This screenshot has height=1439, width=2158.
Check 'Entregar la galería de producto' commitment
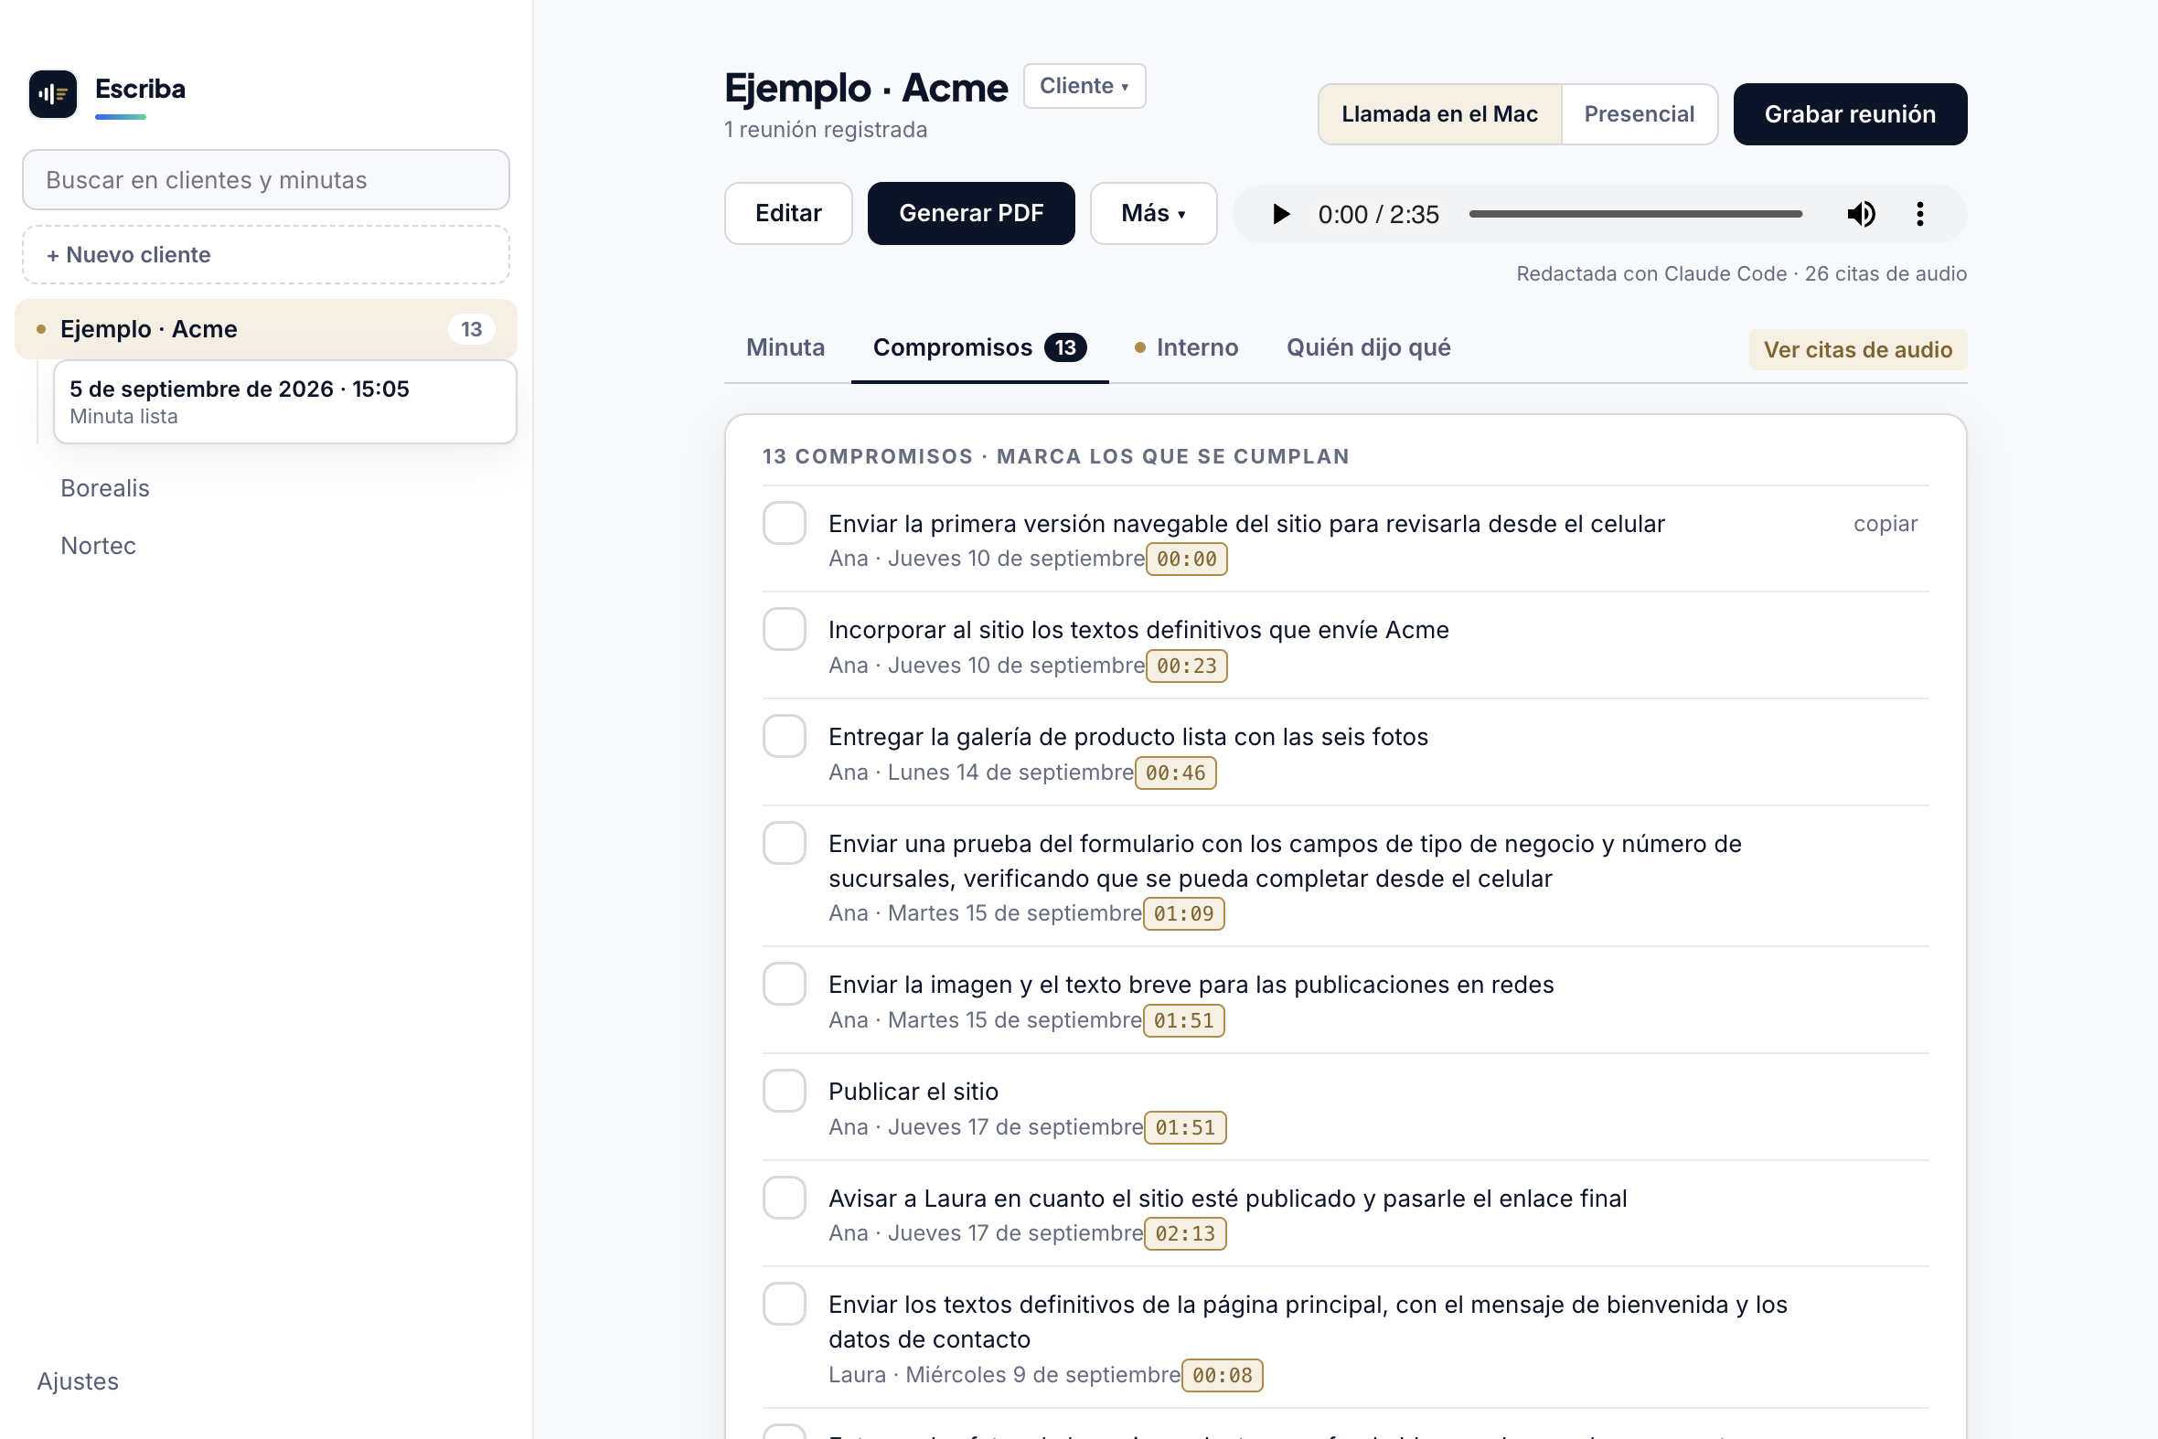785,736
